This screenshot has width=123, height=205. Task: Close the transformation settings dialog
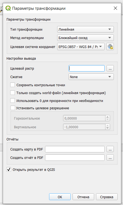[115, 8]
